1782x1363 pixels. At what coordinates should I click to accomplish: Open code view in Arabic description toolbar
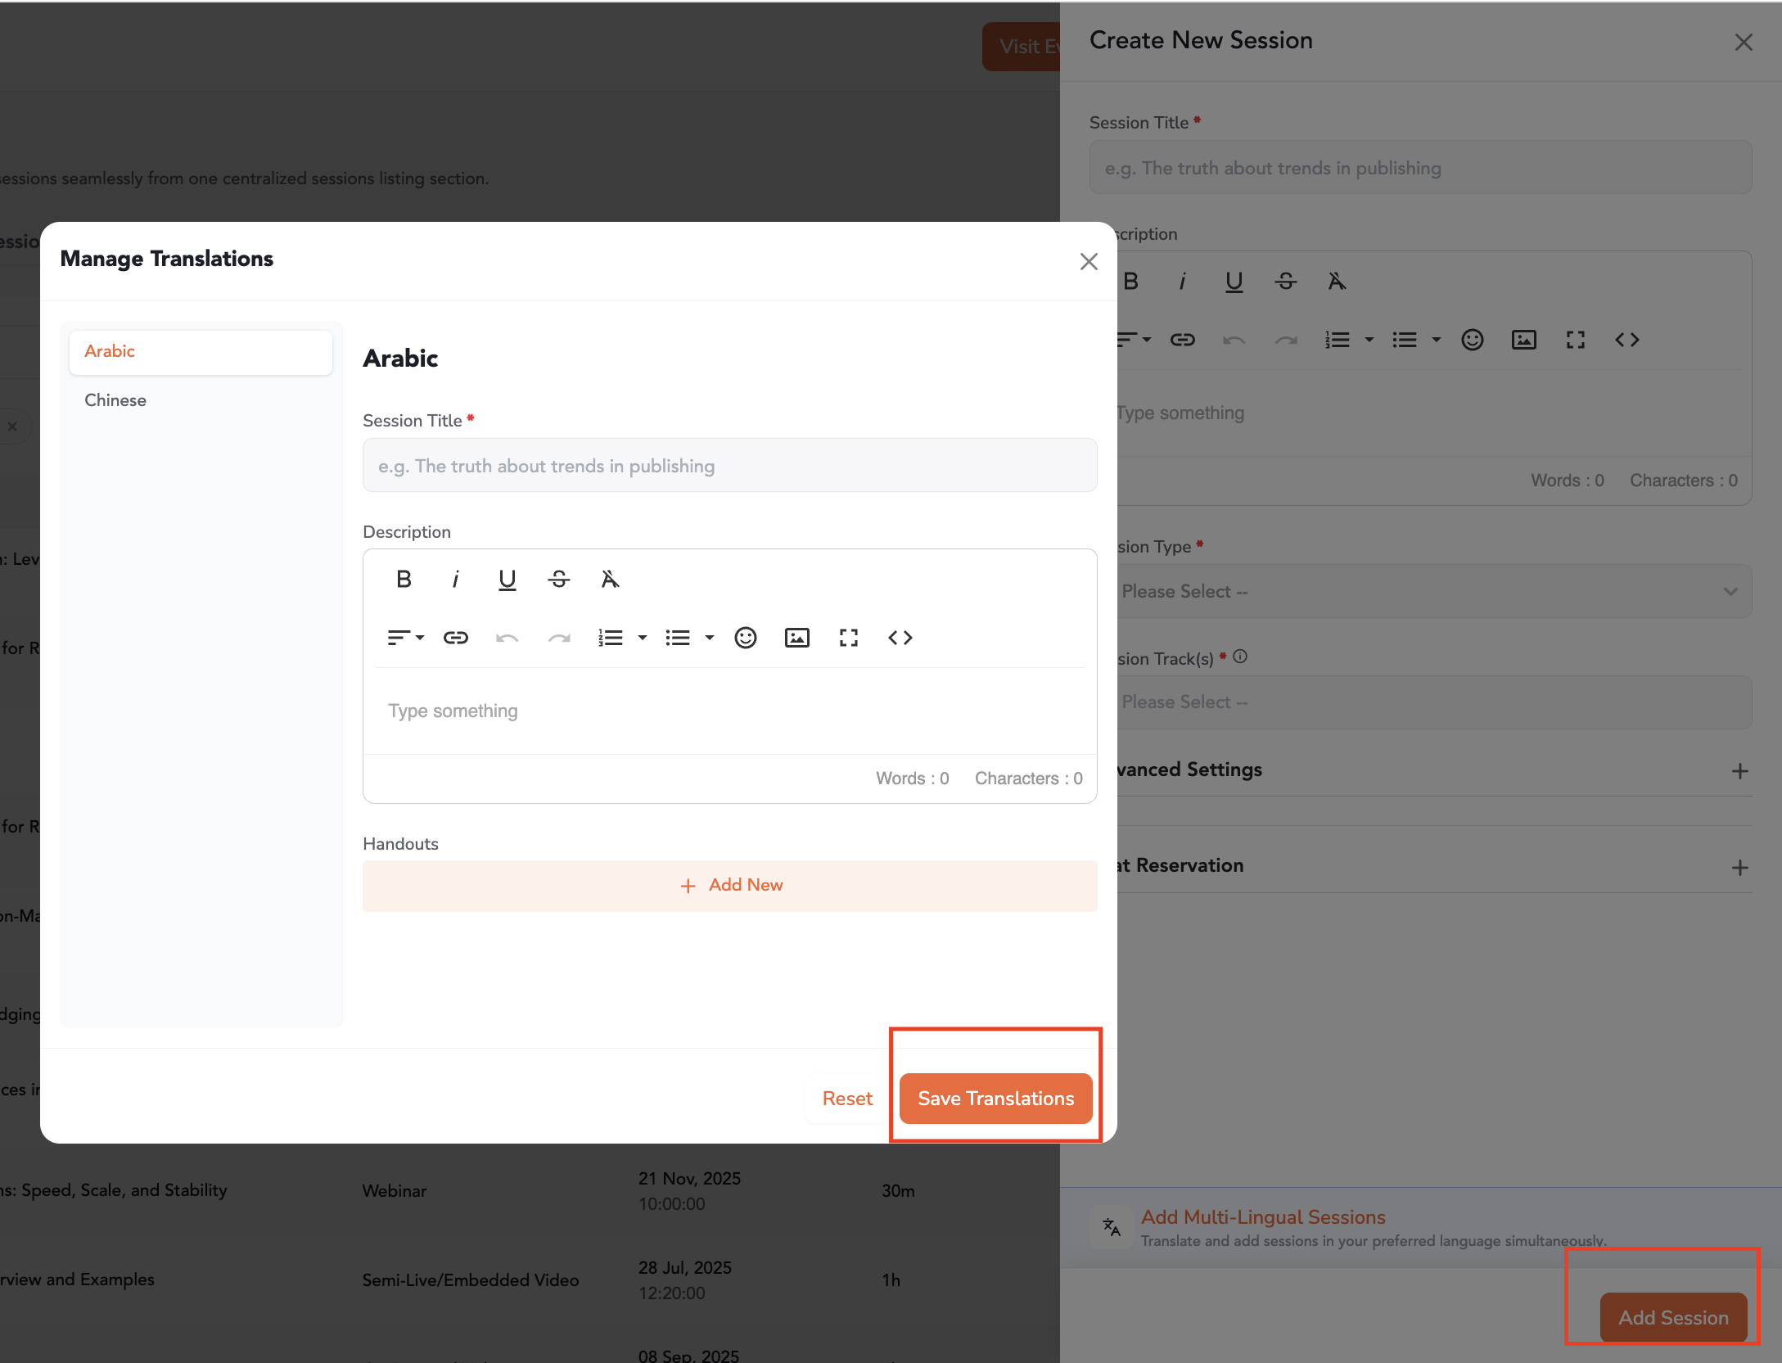point(900,638)
